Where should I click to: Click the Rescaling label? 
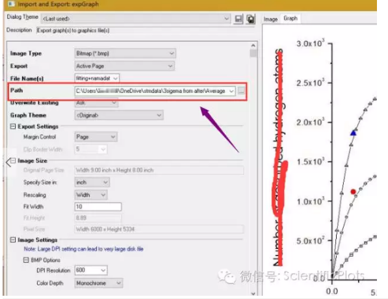tap(34, 195)
